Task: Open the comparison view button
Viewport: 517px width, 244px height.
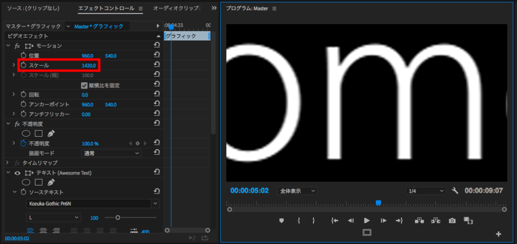Action: coord(468,220)
